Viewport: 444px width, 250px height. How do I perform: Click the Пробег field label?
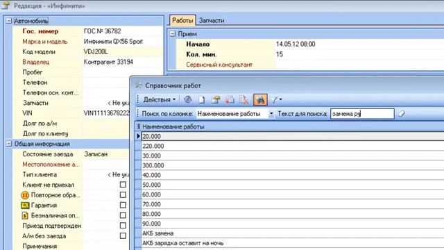pyautogui.click(x=33, y=72)
